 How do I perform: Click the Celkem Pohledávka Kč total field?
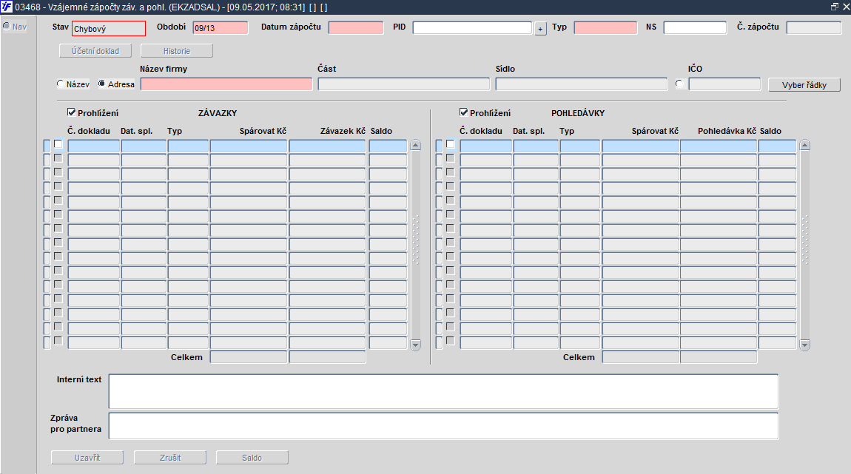tap(719, 357)
